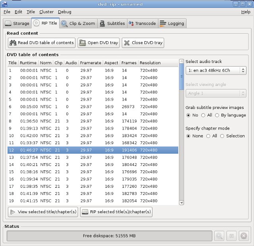Click the play triangle icon on View selected
This screenshot has height=246, width=254.
tap(13, 212)
